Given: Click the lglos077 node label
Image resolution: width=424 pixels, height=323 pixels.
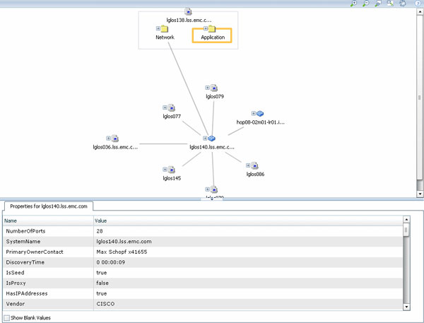Looking at the screenshot, I should 172,117.
